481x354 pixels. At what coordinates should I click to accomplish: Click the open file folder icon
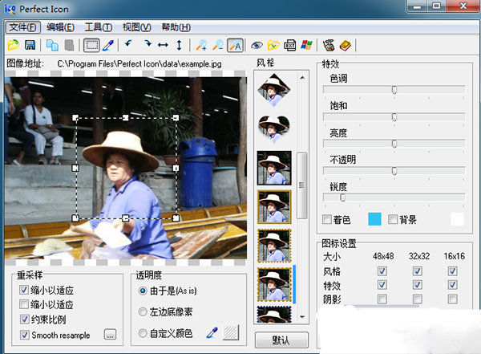[x=13, y=46]
